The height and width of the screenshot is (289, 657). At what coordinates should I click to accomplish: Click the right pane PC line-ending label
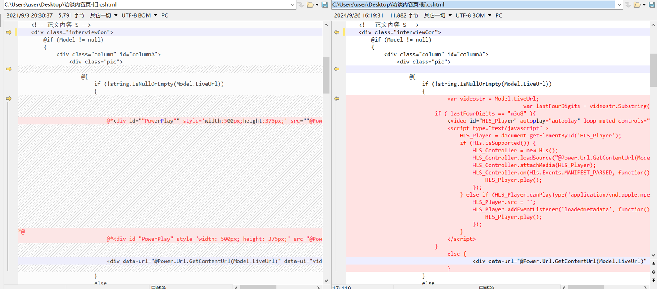point(499,15)
